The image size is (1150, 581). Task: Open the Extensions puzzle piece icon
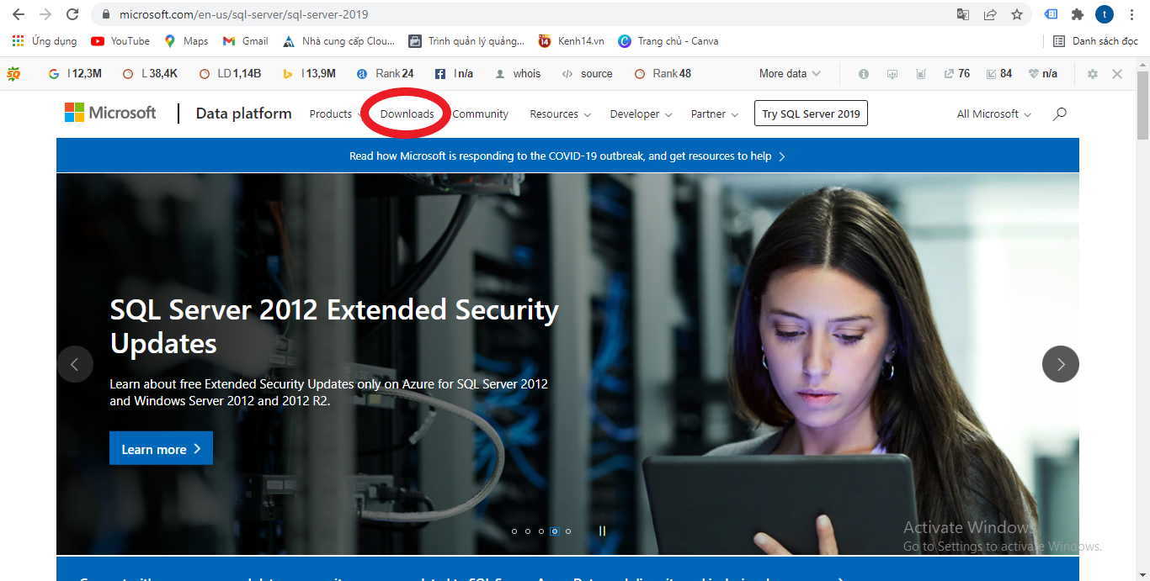click(1078, 14)
